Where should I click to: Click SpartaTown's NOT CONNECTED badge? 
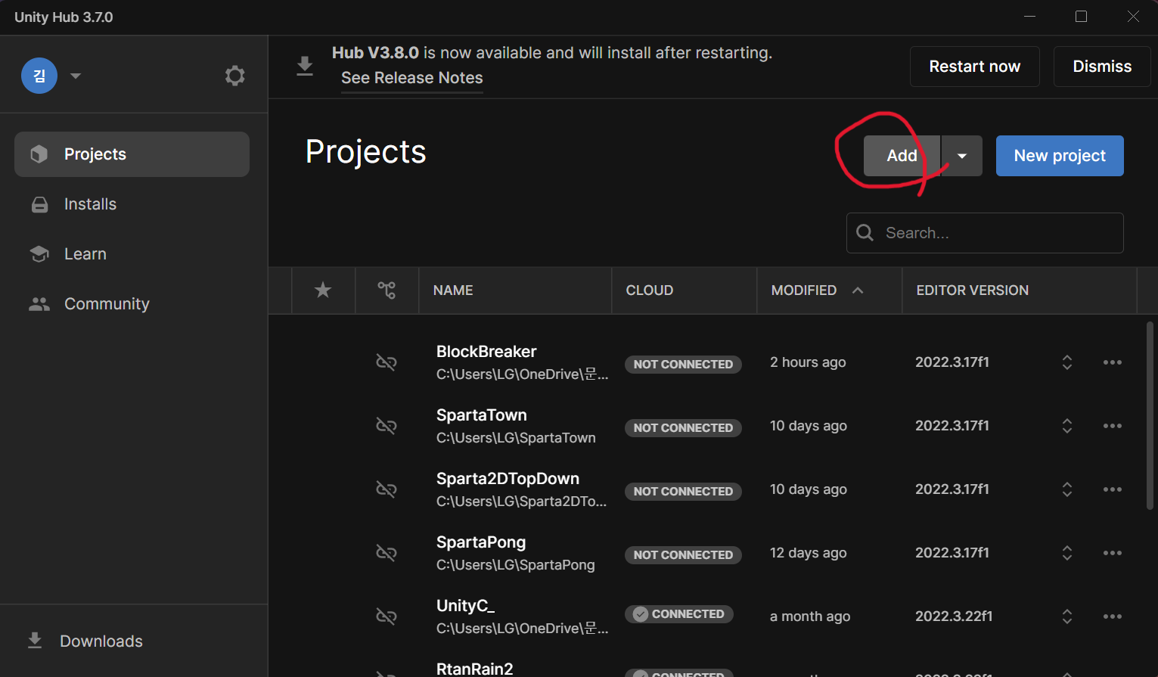pyautogui.click(x=683, y=427)
